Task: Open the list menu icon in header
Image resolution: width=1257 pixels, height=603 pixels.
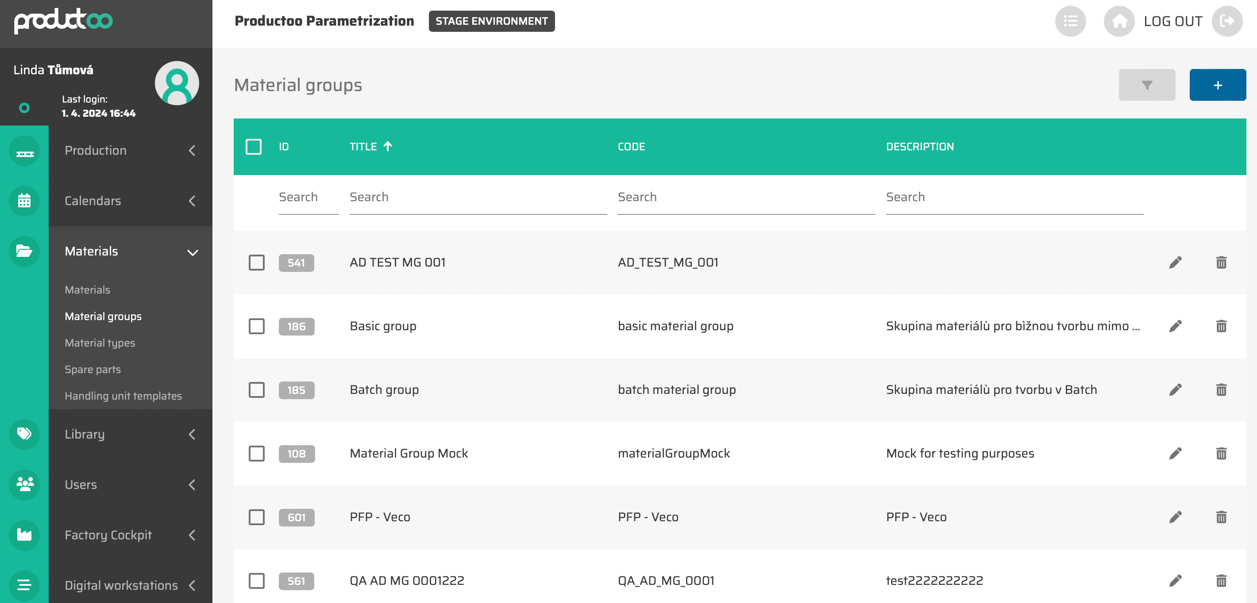Action: click(1070, 21)
